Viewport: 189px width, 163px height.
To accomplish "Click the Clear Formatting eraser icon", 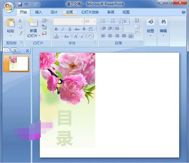I will (90, 36).
